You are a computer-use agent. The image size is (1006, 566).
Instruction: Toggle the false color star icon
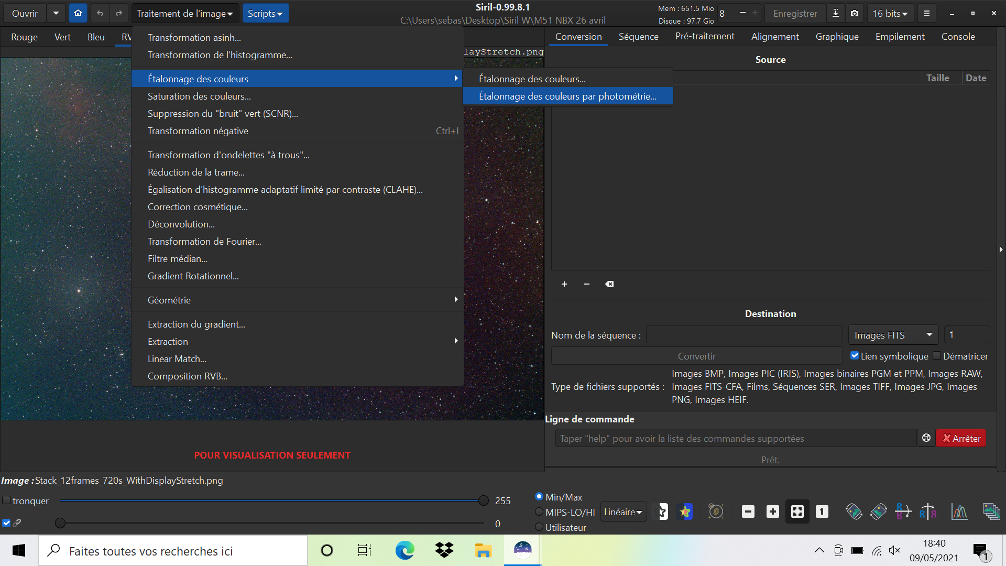point(685,511)
